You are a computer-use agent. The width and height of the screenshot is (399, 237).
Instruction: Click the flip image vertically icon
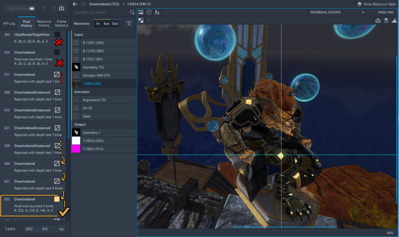tap(386, 20)
